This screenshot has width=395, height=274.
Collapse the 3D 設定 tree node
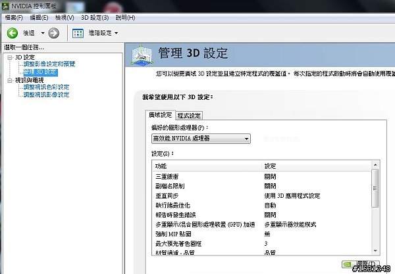click(x=10, y=57)
